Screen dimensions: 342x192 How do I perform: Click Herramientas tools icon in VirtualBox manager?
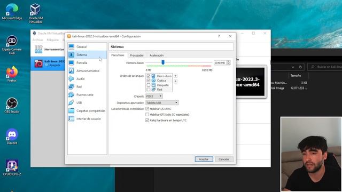tap(38, 50)
